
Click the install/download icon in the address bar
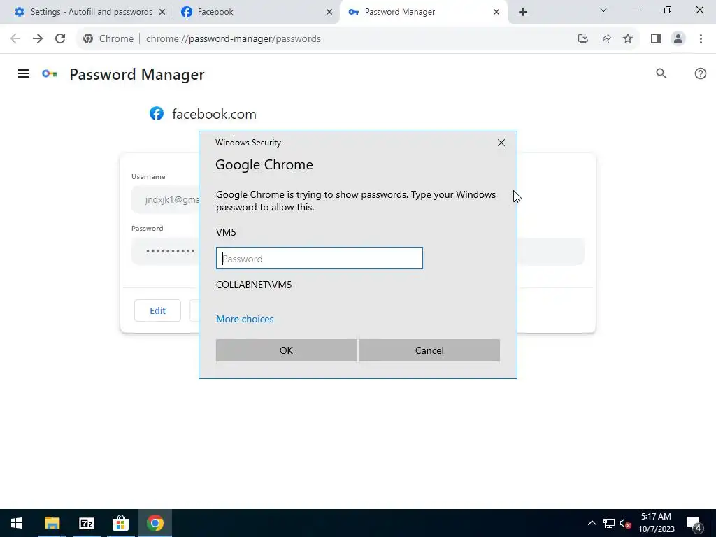[x=582, y=39]
